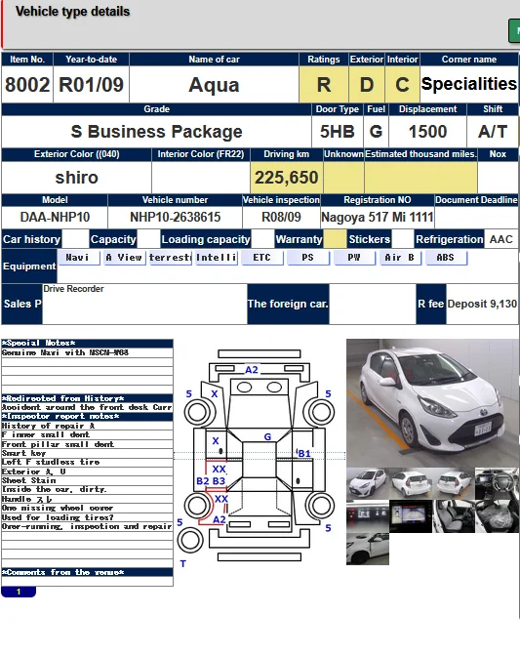Click the 'Smart key' note row
The height and width of the screenshot is (656, 520).
point(88,453)
